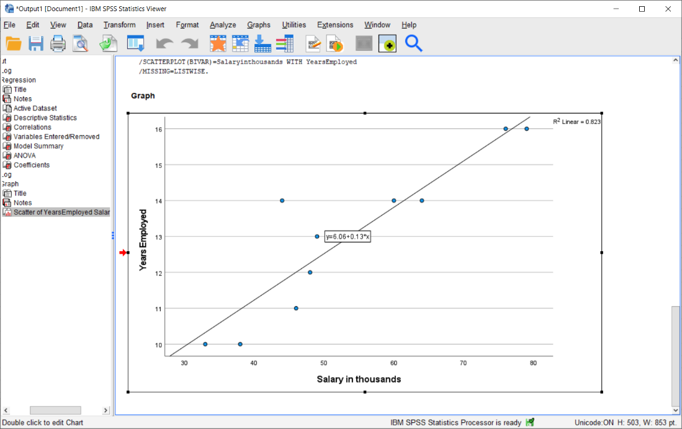Viewport: 682px width, 429px height.
Task: Select ANOVA outline item
Action: pos(24,156)
